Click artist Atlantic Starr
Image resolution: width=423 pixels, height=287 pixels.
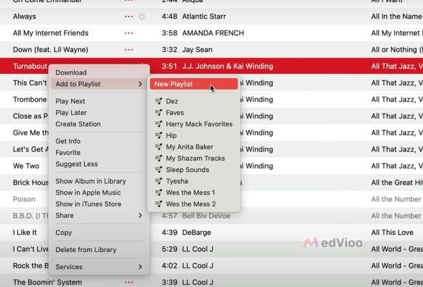[204, 16]
